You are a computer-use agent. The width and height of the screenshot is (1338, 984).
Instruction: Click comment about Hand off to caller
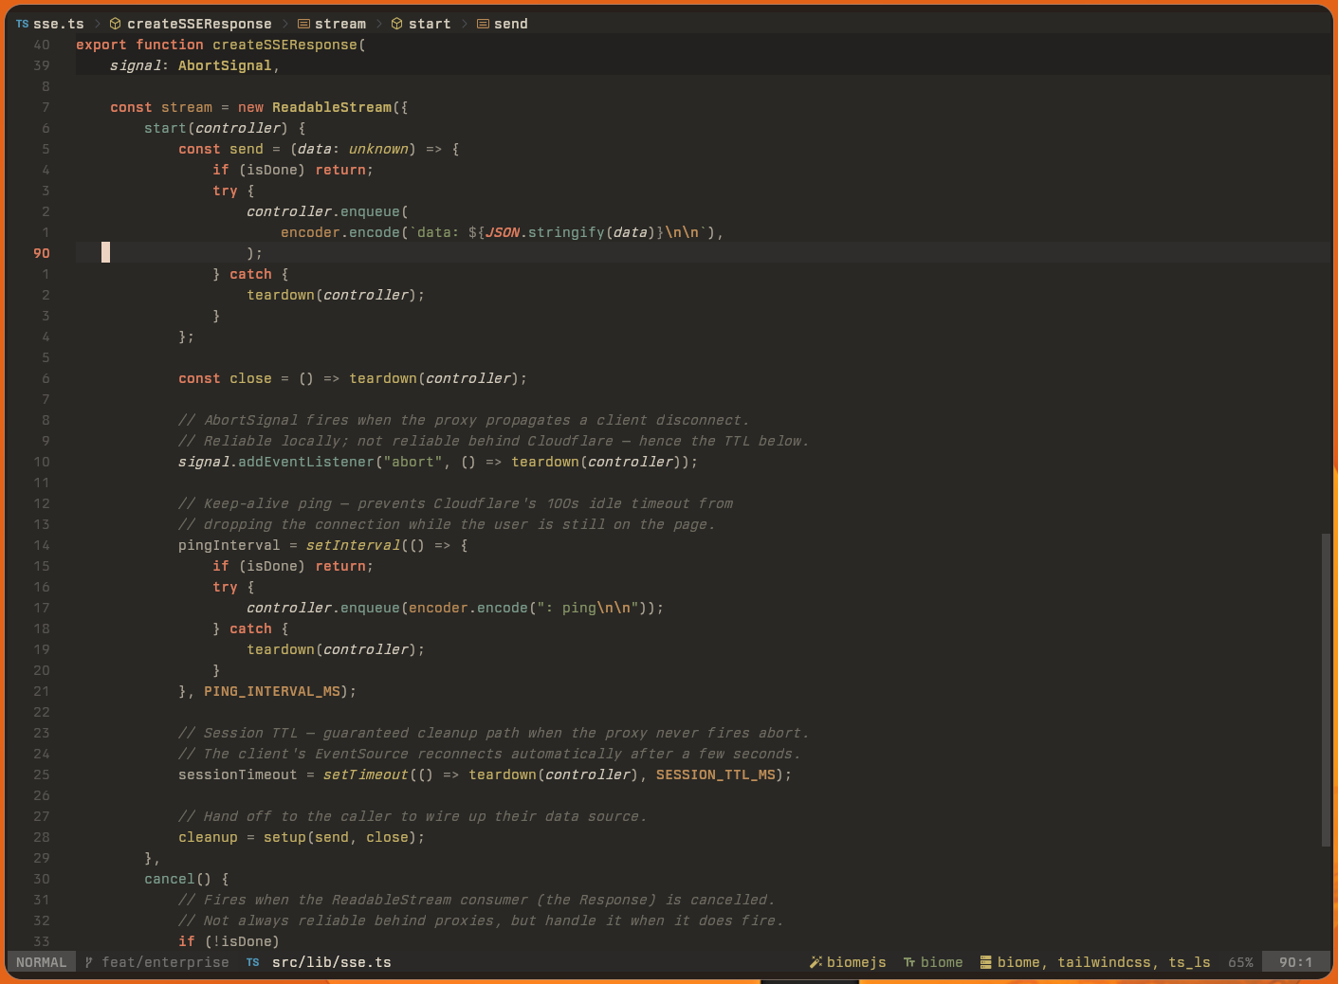[x=412, y=816]
